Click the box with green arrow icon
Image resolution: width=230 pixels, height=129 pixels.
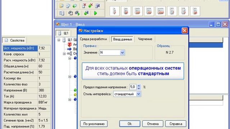(77, 13)
